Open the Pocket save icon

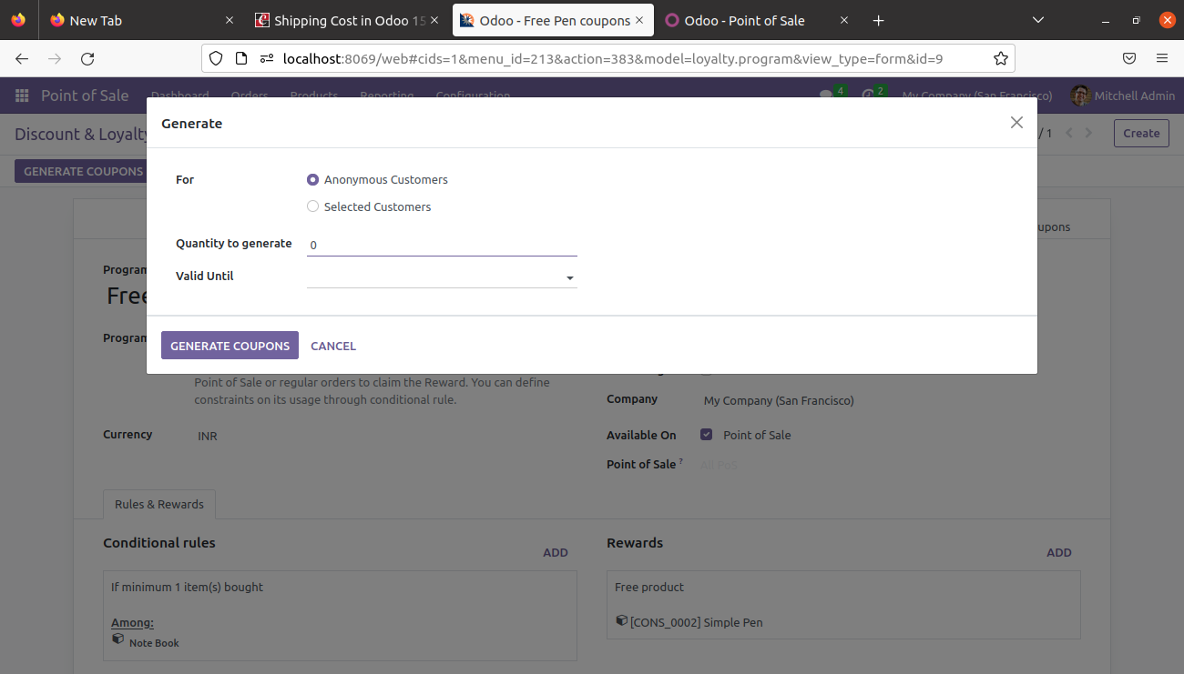pyautogui.click(x=1129, y=58)
